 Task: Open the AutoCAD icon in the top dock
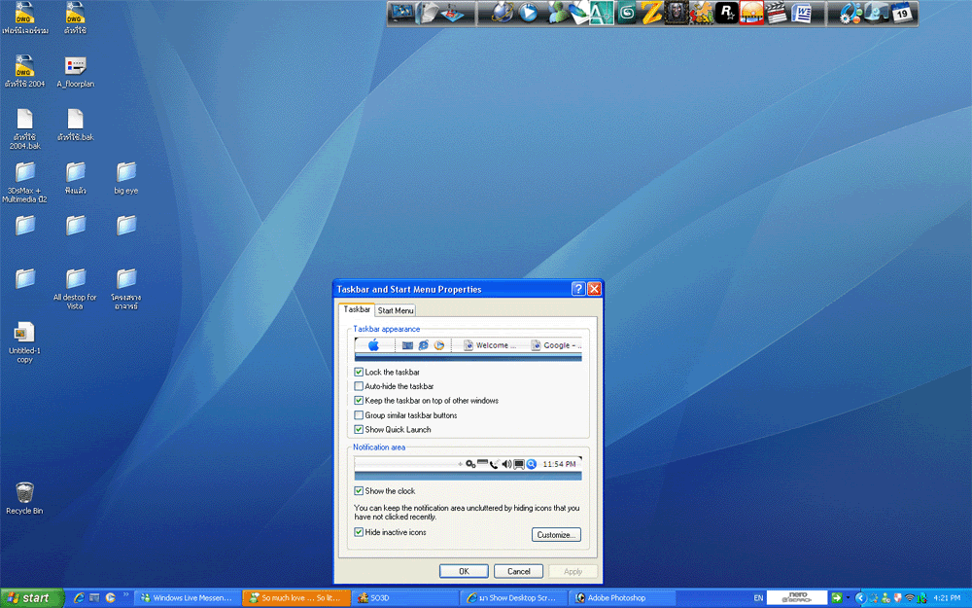(x=600, y=13)
